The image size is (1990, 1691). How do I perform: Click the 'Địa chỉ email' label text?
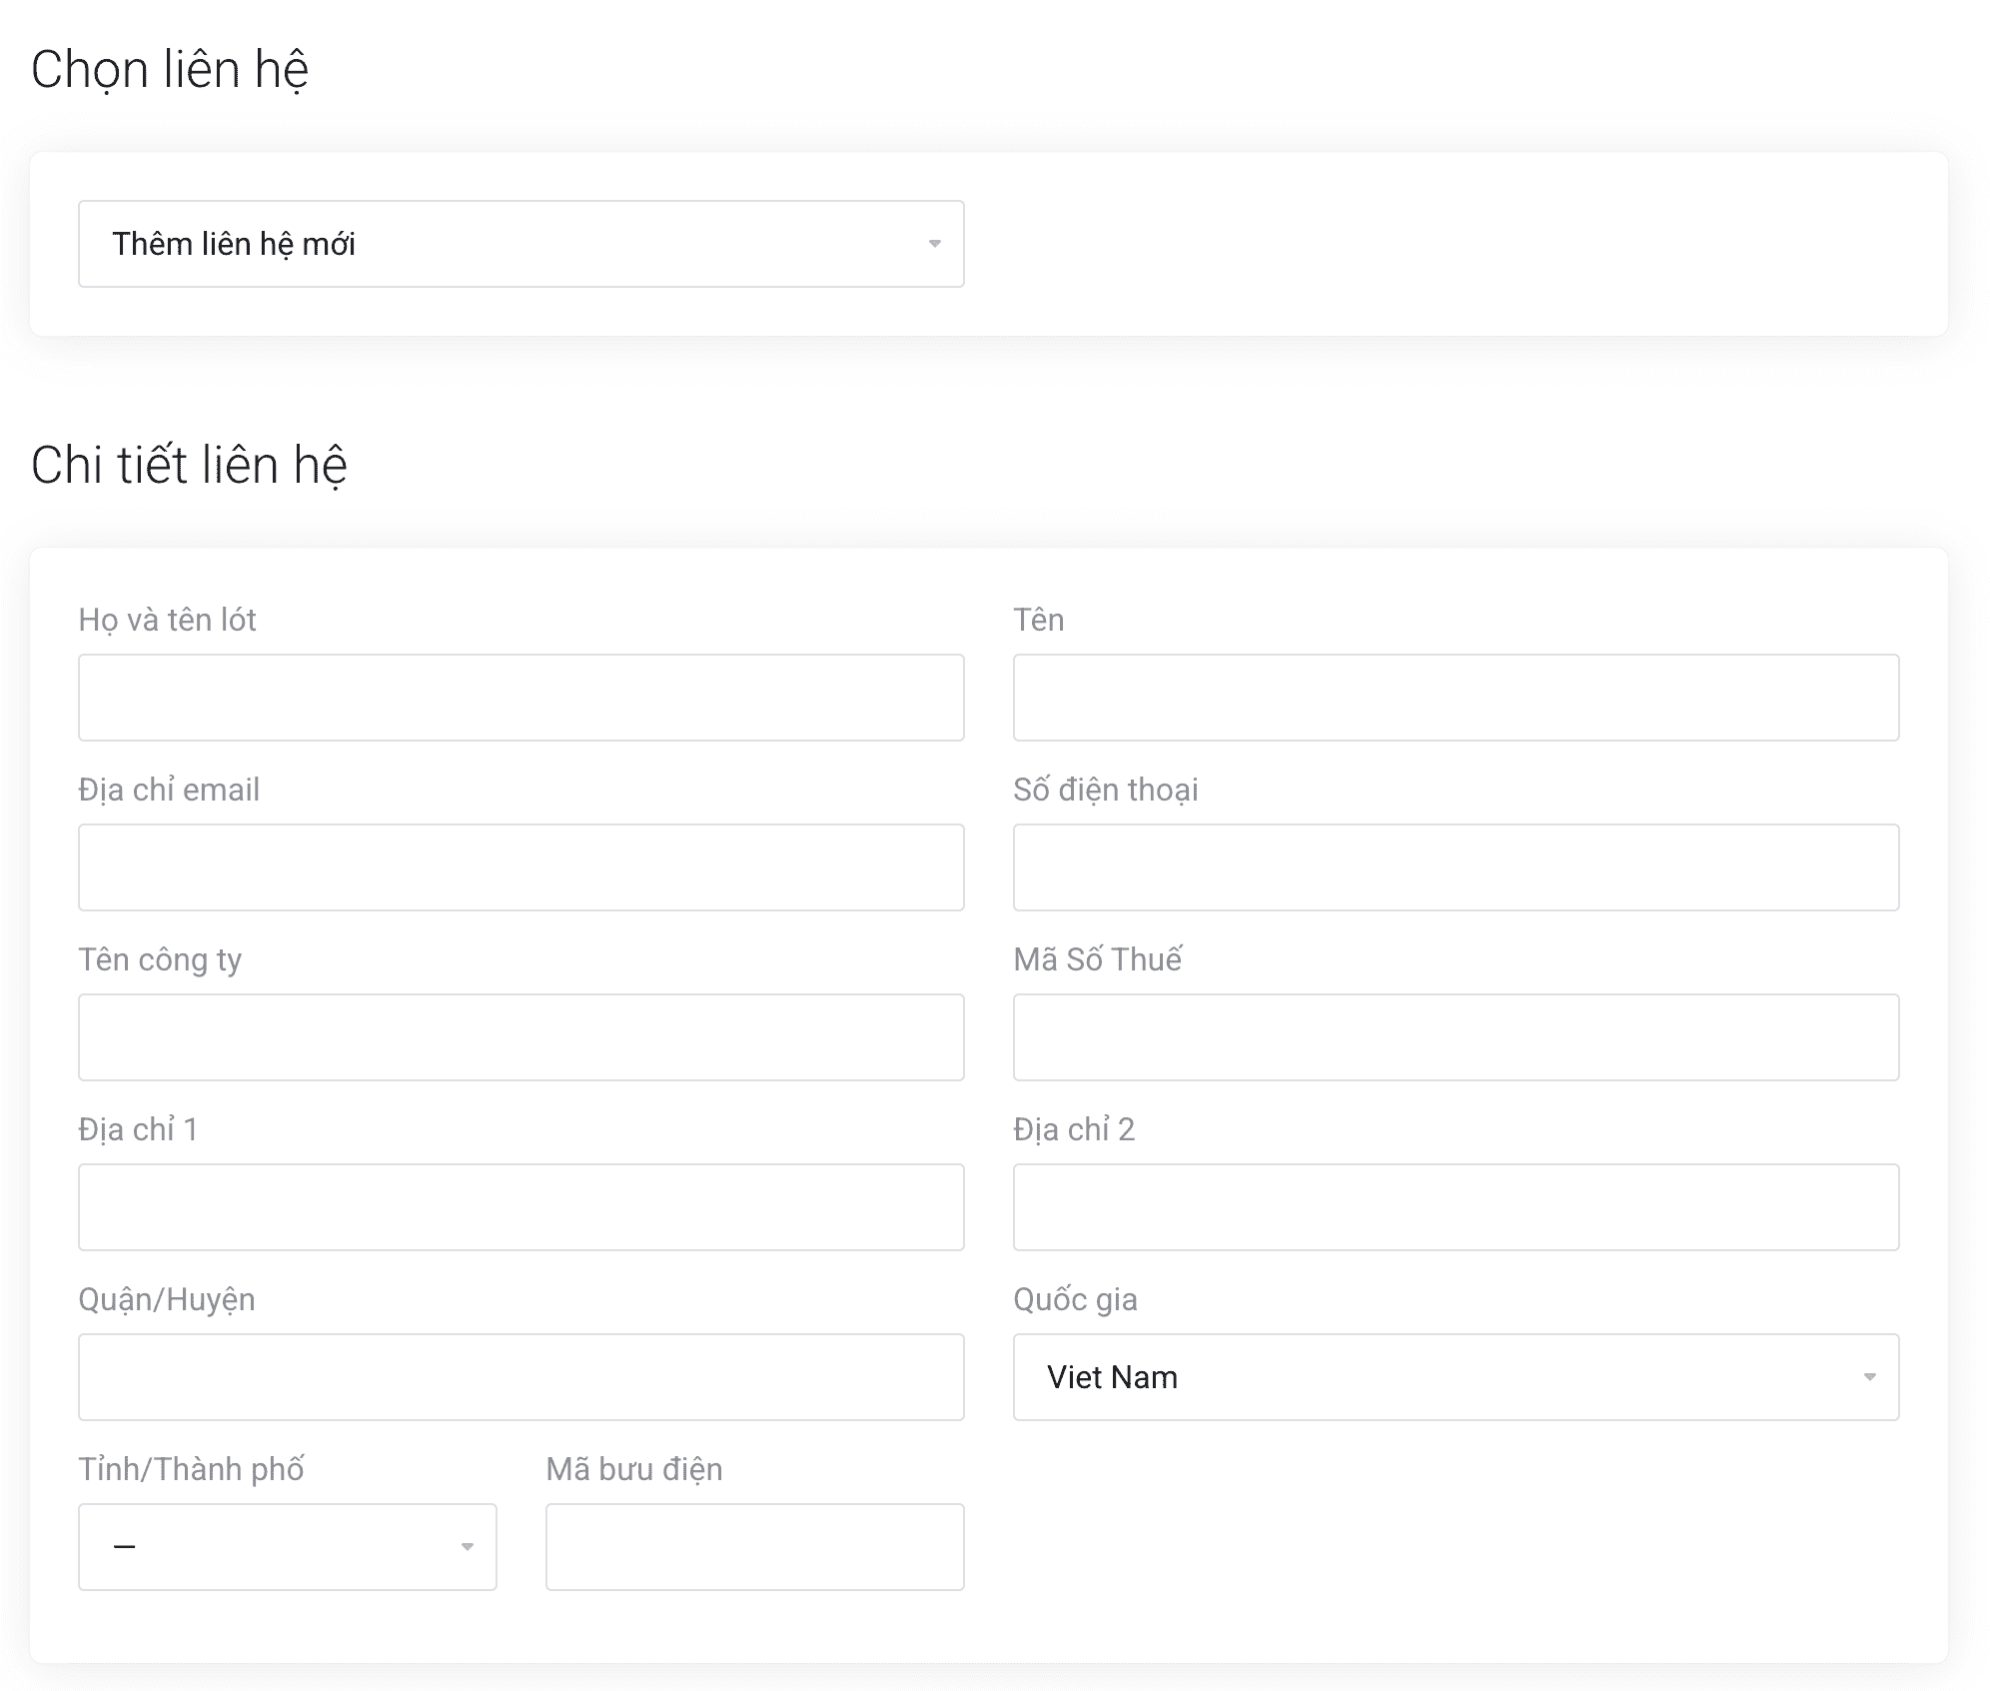tap(169, 790)
